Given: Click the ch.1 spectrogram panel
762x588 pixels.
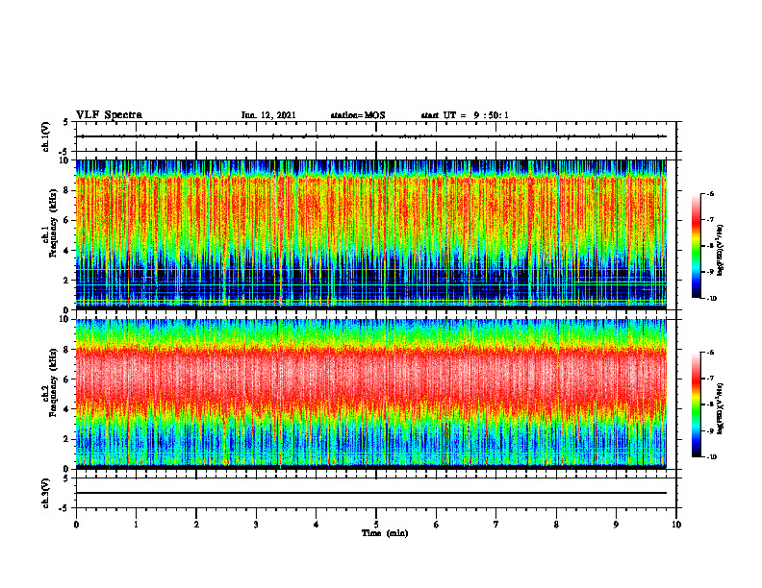Looking at the screenshot, I should point(371,234).
